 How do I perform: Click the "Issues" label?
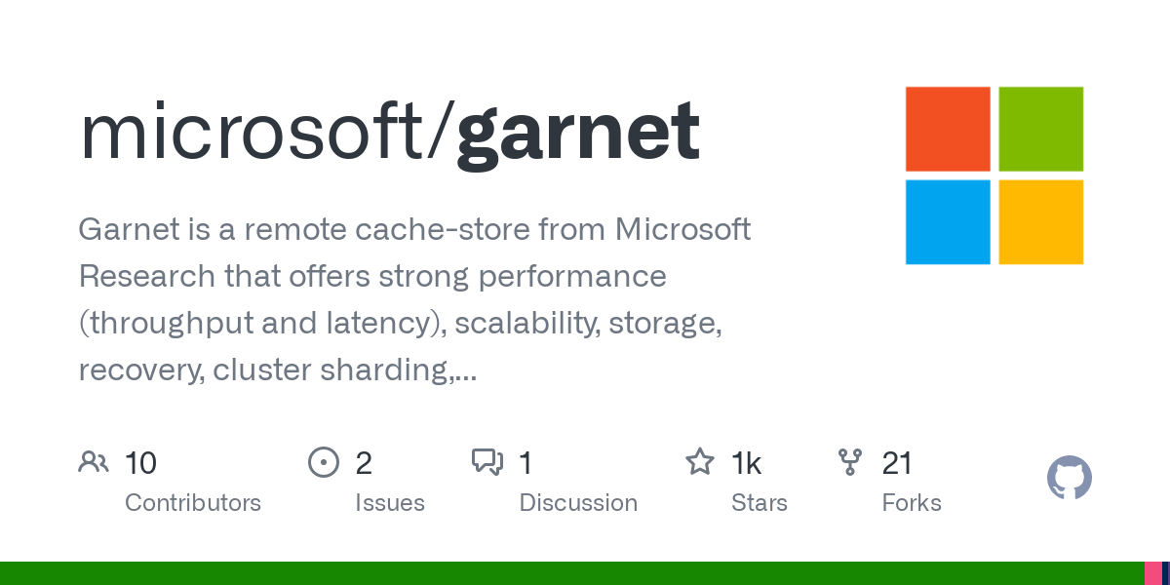390,503
